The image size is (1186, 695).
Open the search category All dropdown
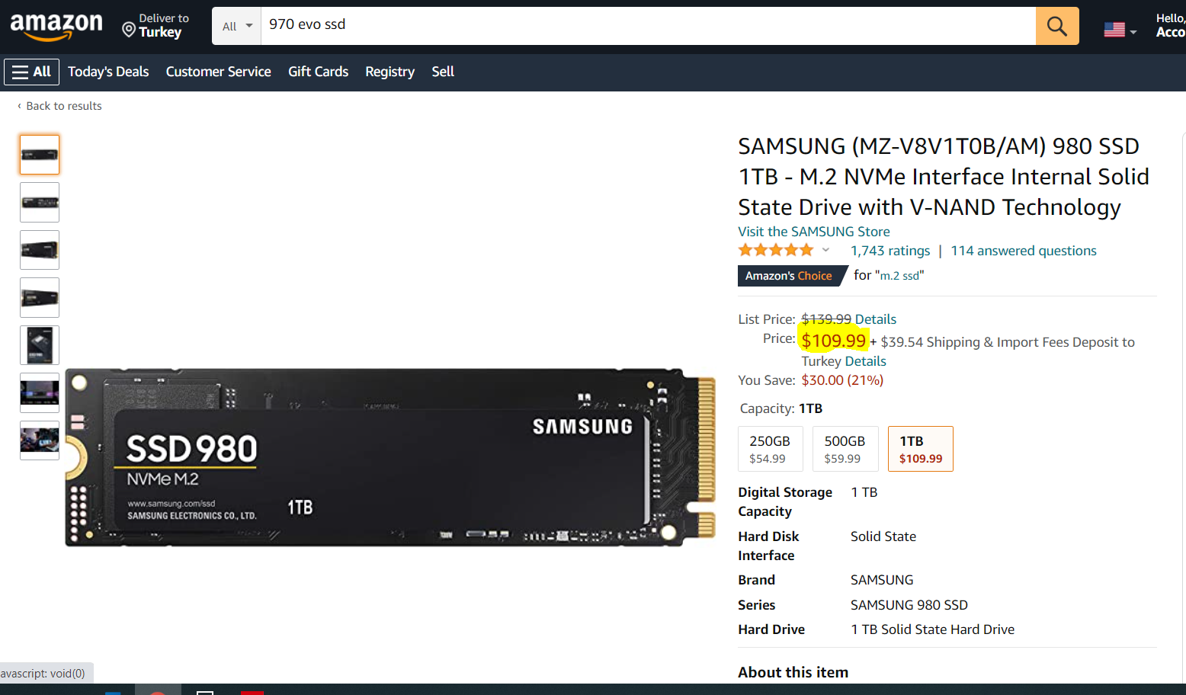tap(237, 26)
